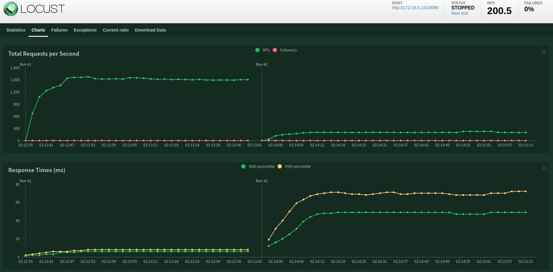Toggle the 50th percentile series legend
553x272 pixels.
[258, 166]
